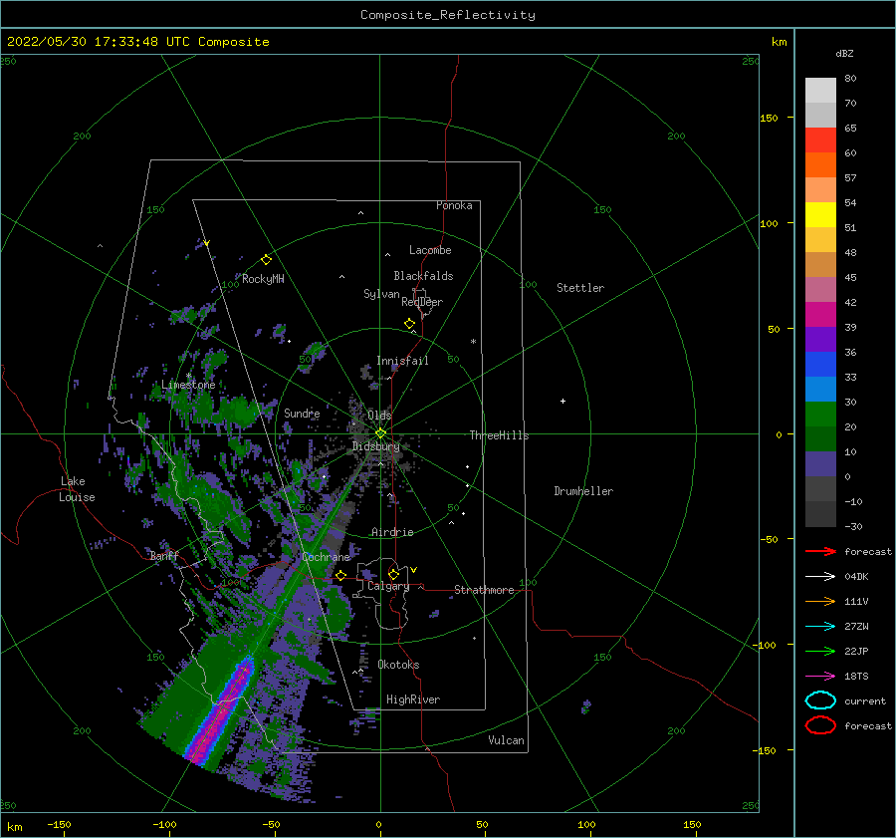Click the Innisfail town label
This screenshot has height=838, width=896.
pyautogui.click(x=402, y=361)
